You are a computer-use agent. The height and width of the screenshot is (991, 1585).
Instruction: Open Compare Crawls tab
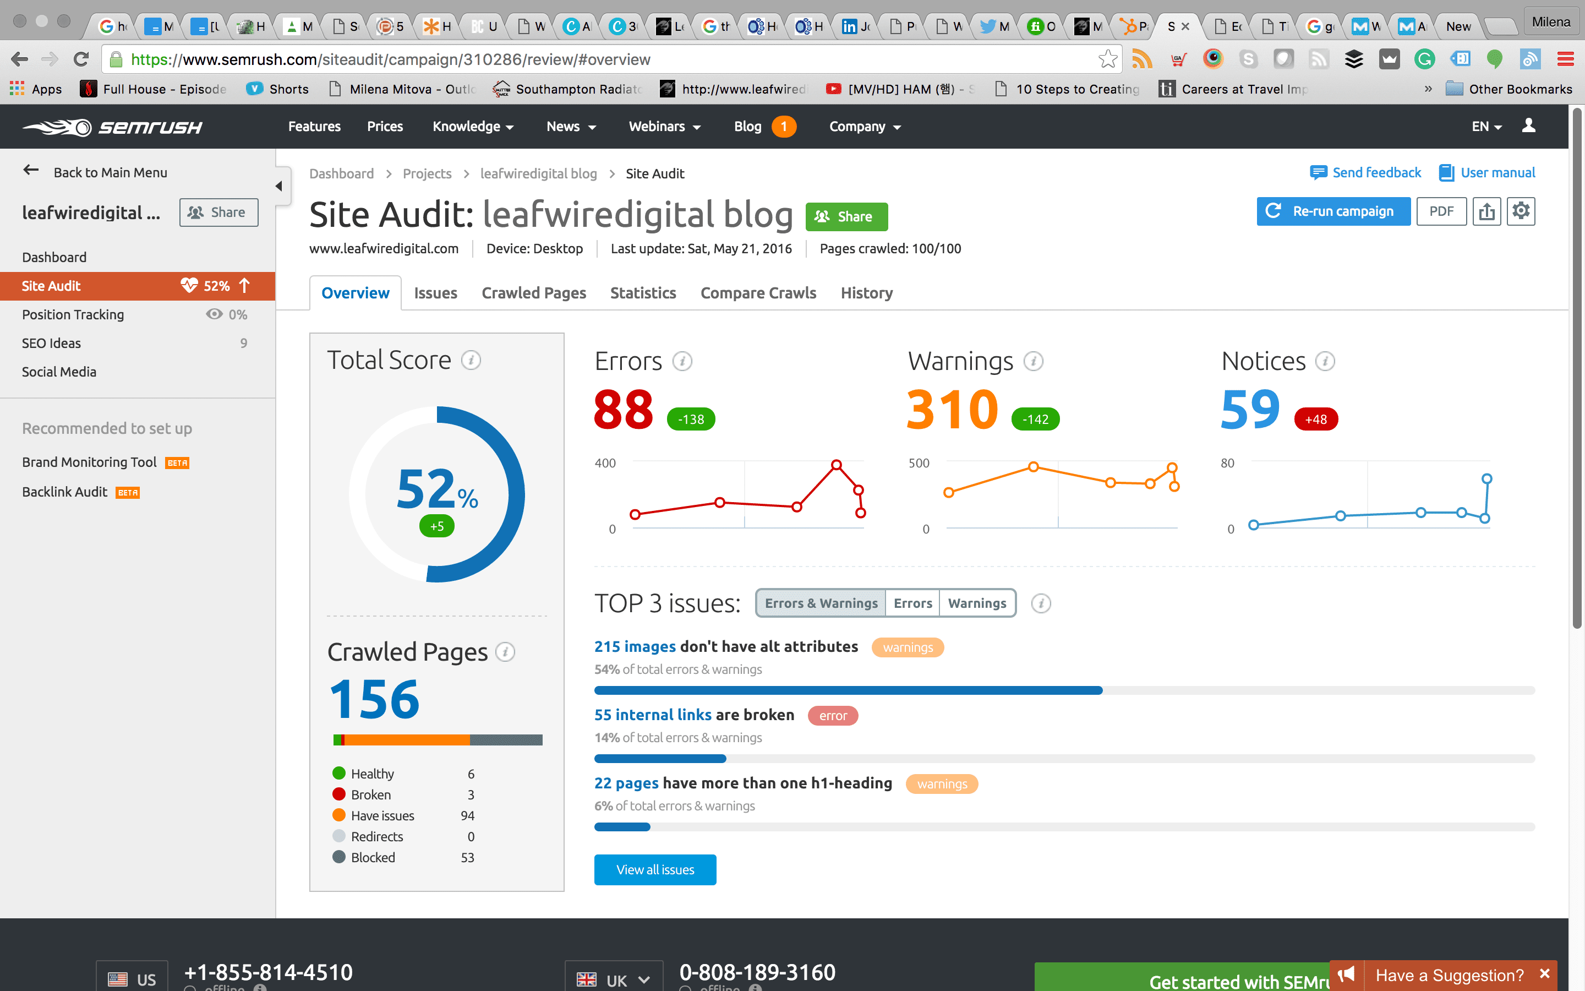pyautogui.click(x=758, y=293)
